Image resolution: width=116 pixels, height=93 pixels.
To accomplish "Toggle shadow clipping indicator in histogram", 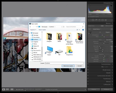I will pos(89,6).
